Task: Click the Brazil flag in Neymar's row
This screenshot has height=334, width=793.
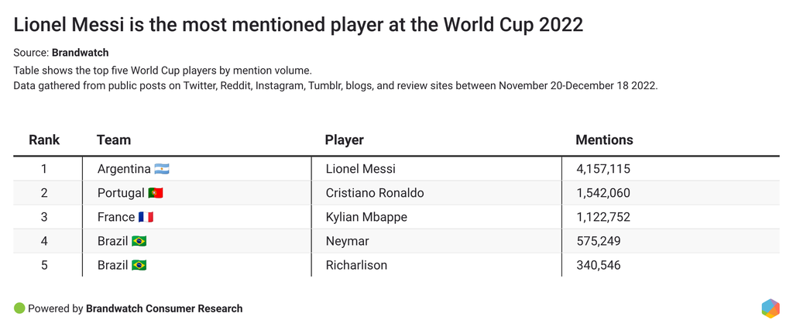Action: [139, 241]
